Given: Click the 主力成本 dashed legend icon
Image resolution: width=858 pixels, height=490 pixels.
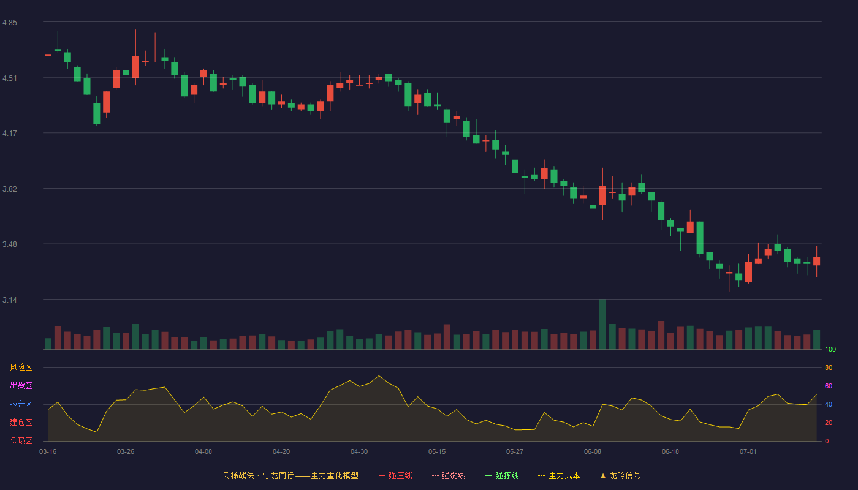Looking at the screenshot, I should click(x=542, y=475).
